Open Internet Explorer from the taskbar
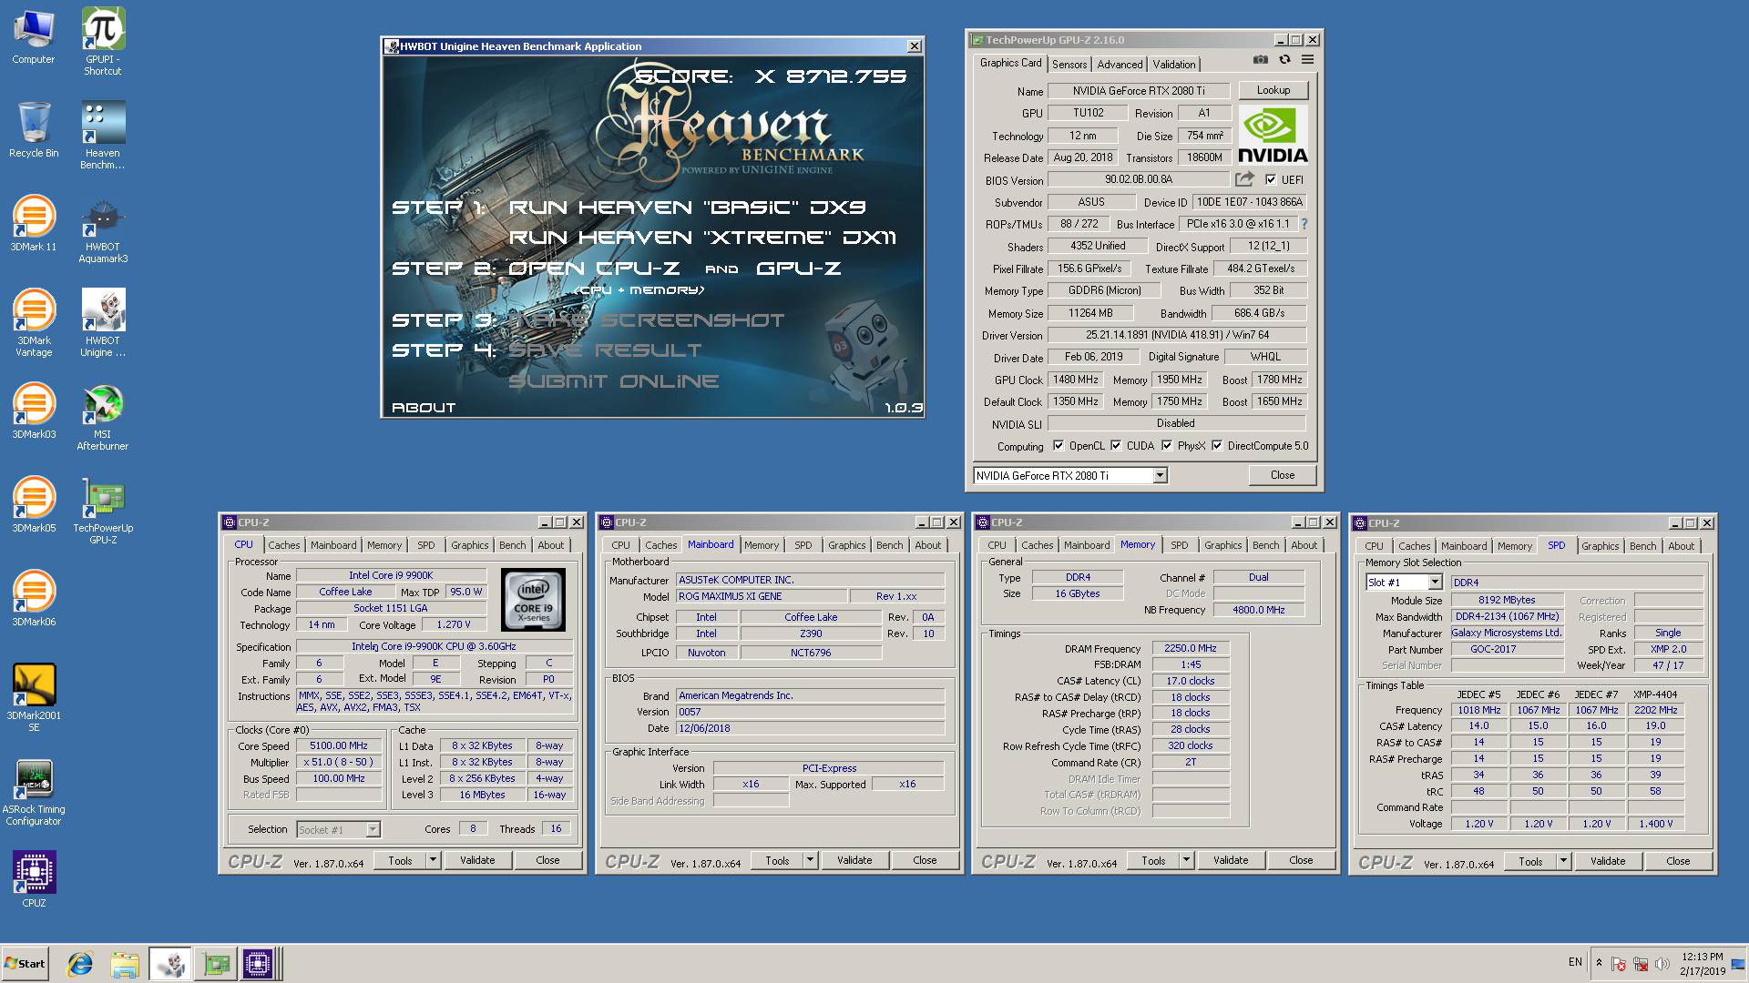The height and width of the screenshot is (983, 1749). (81, 964)
